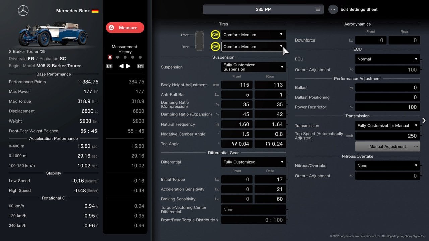Select rear Natural Frequency value 1.64
The width and height of the screenshot is (429, 241).
click(x=270, y=124)
